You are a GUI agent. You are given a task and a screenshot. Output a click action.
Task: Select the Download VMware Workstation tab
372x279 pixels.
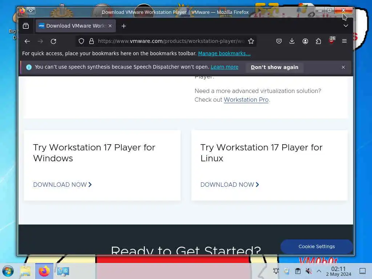[76, 26]
